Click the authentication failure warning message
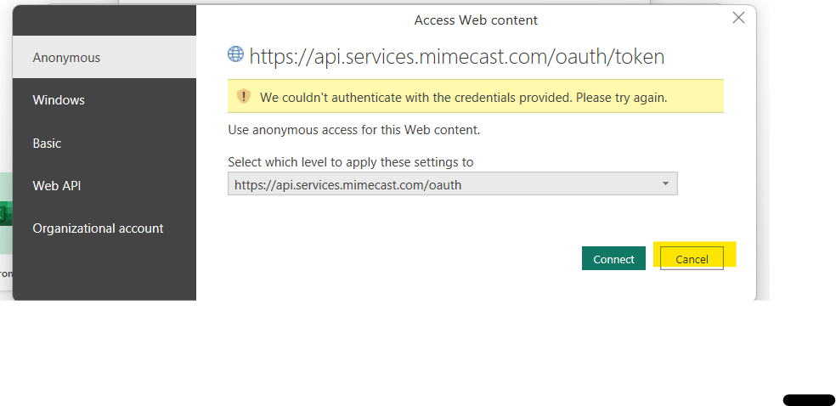Viewport: 836px width, 406px height. coord(463,98)
